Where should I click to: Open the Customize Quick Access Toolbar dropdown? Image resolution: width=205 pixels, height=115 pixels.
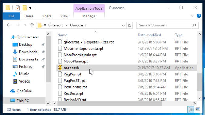click(x=30, y=8)
